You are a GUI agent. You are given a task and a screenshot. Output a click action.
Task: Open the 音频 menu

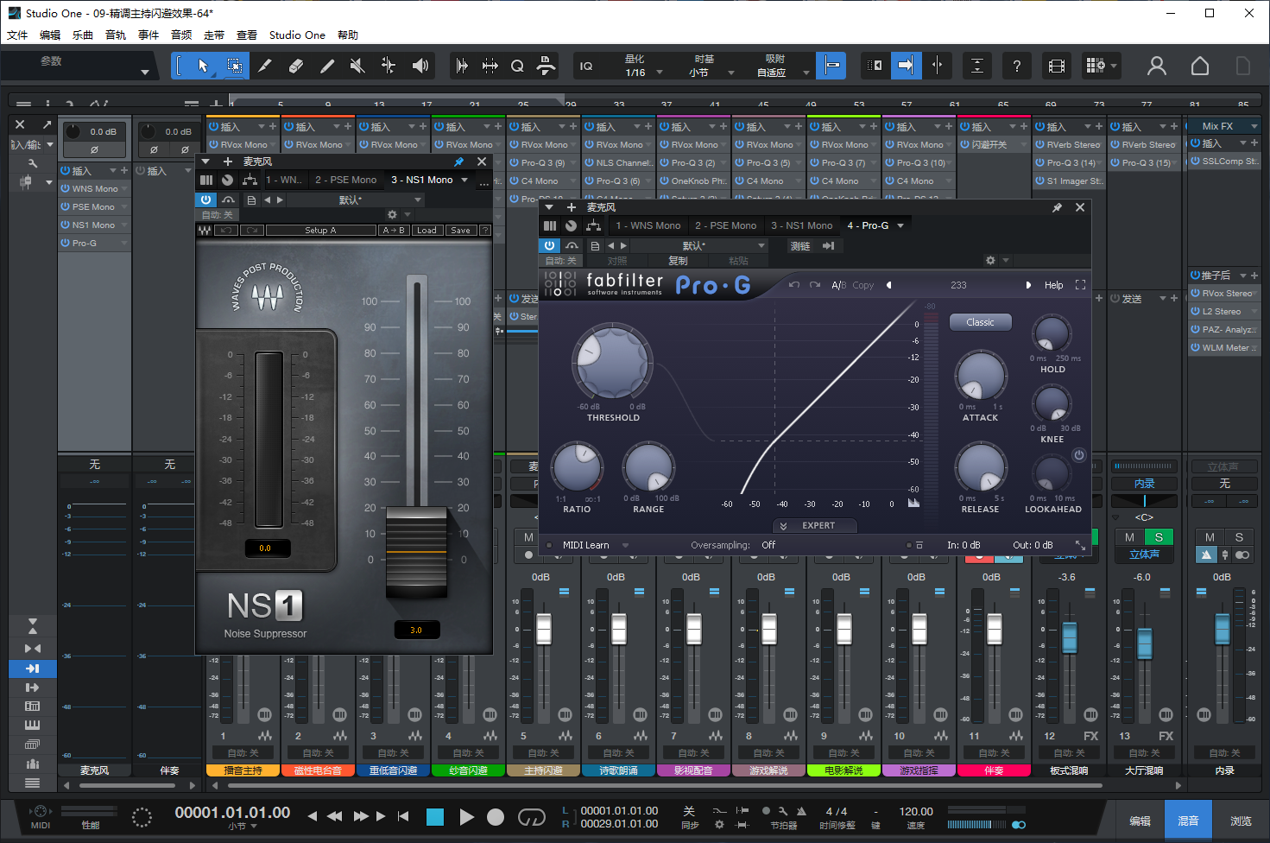click(x=181, y=35)
